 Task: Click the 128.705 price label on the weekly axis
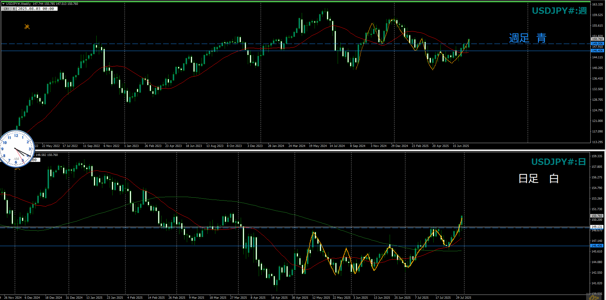point(597,100)
